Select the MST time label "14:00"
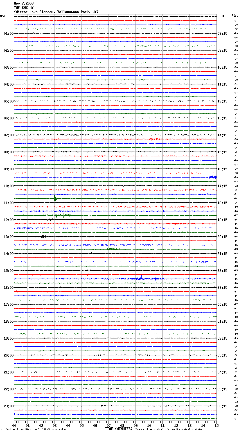Viewport: 239px width, 433px height. pyautogui.click(x=9, y=254)
